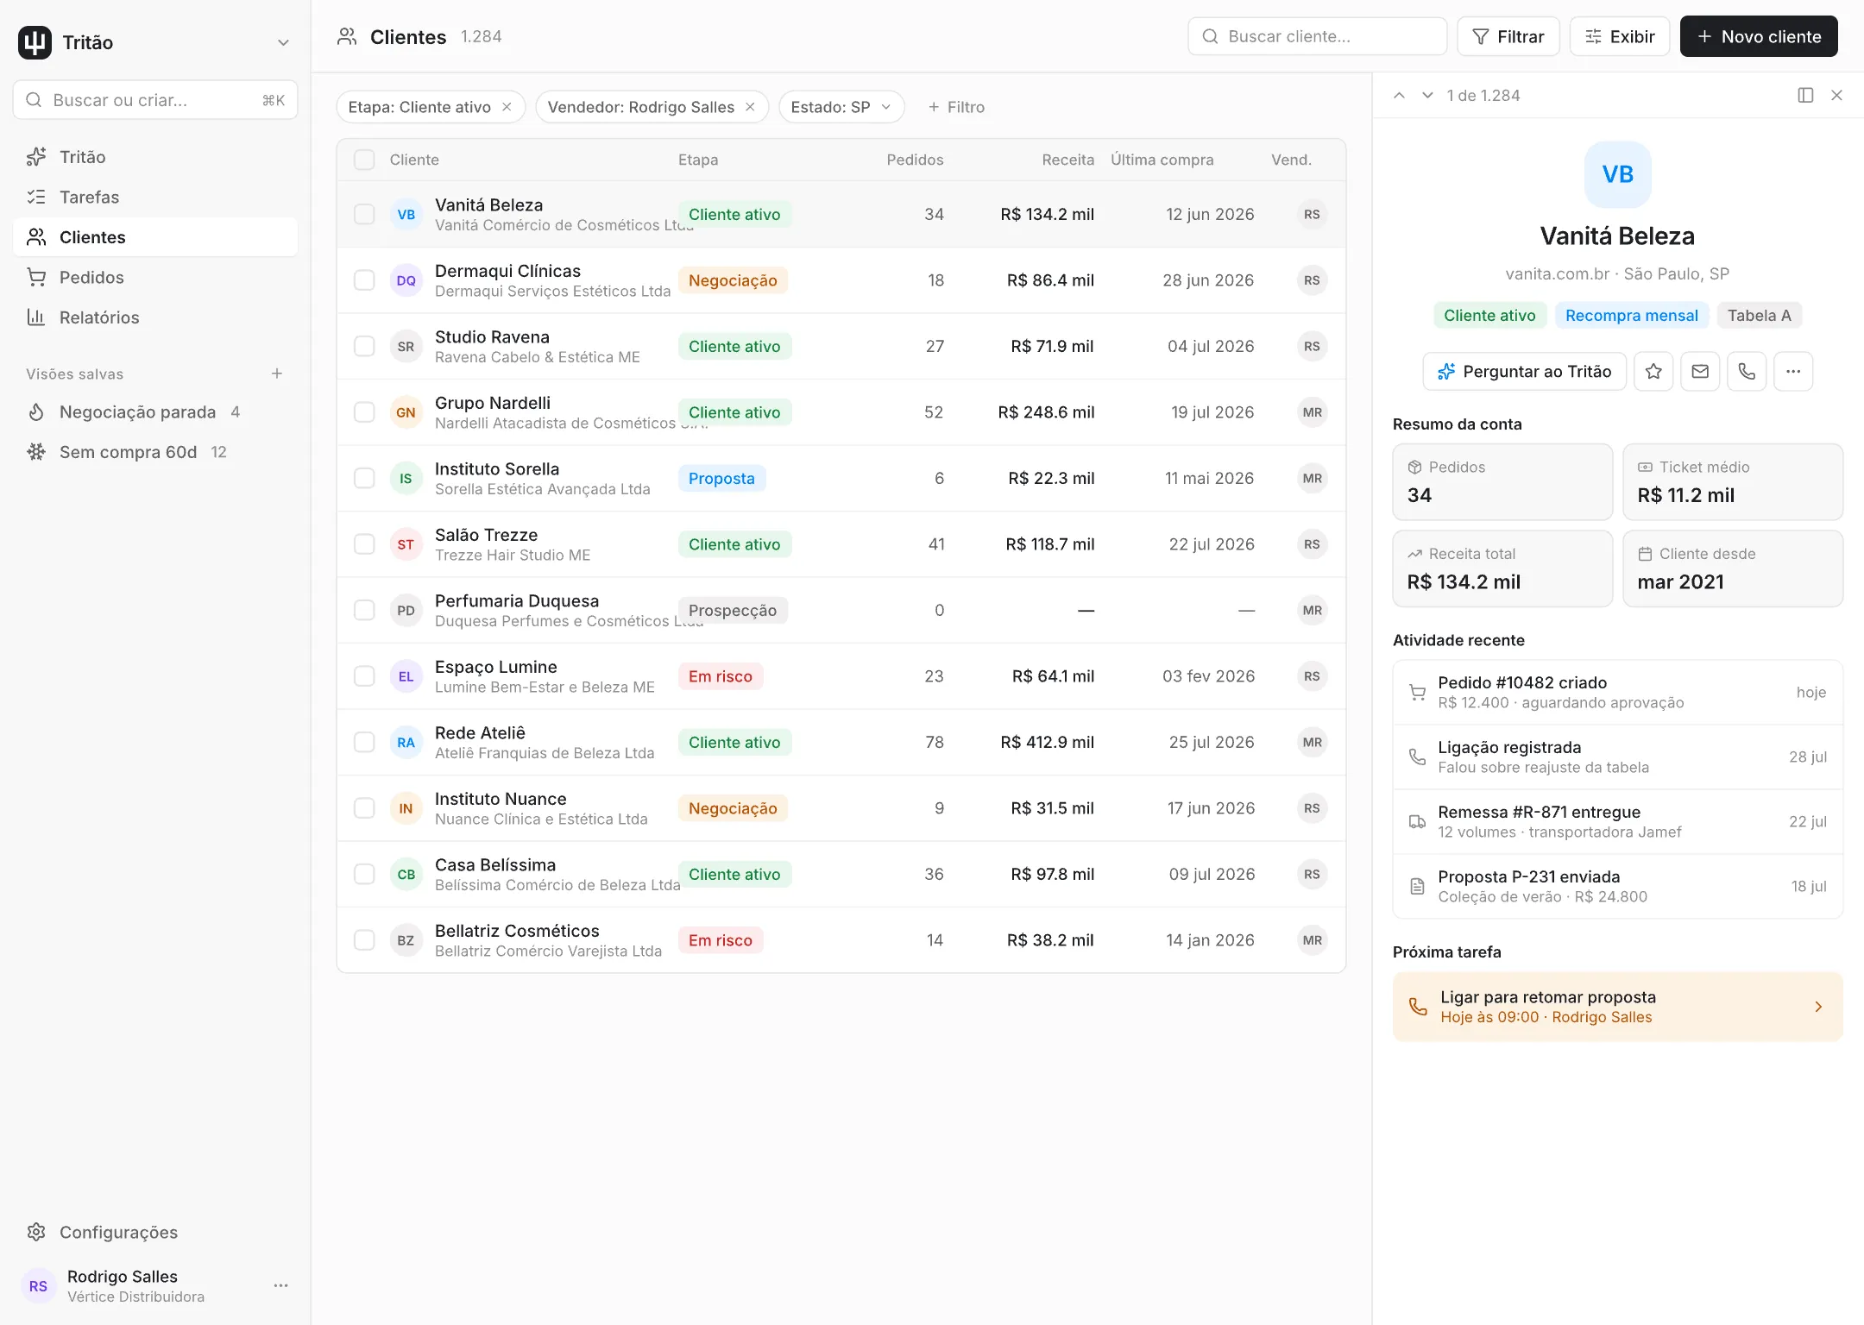Open user menu dots beside Rodrigo Salles
This screenshot has height=1325, width=1864.
click(x=280, y=1285)
